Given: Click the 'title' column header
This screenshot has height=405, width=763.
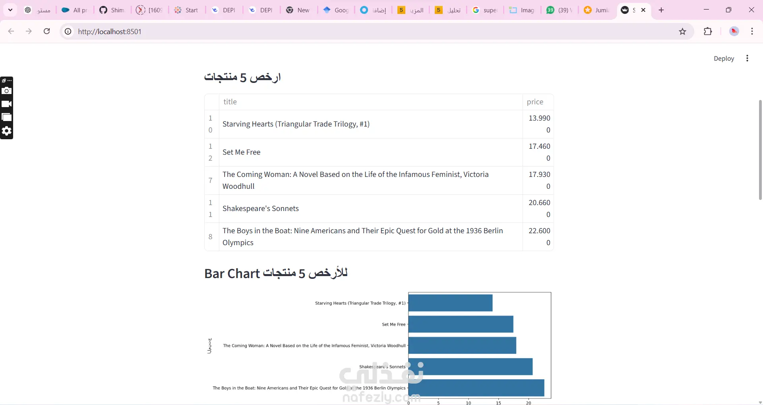Looking at the screenshot, I should [x=371, y=102].
